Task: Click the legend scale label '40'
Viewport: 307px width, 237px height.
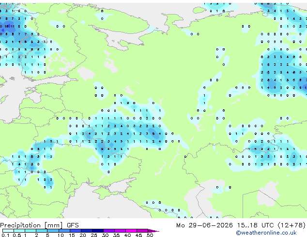Action: point(127,235)
